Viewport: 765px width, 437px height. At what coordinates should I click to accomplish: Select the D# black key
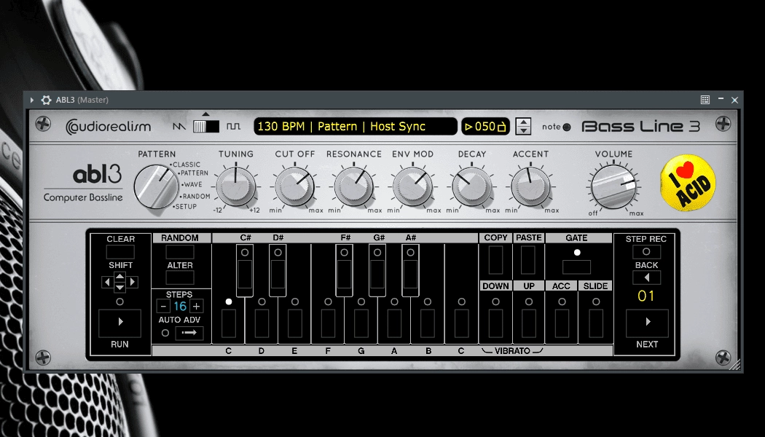point(278,271)
